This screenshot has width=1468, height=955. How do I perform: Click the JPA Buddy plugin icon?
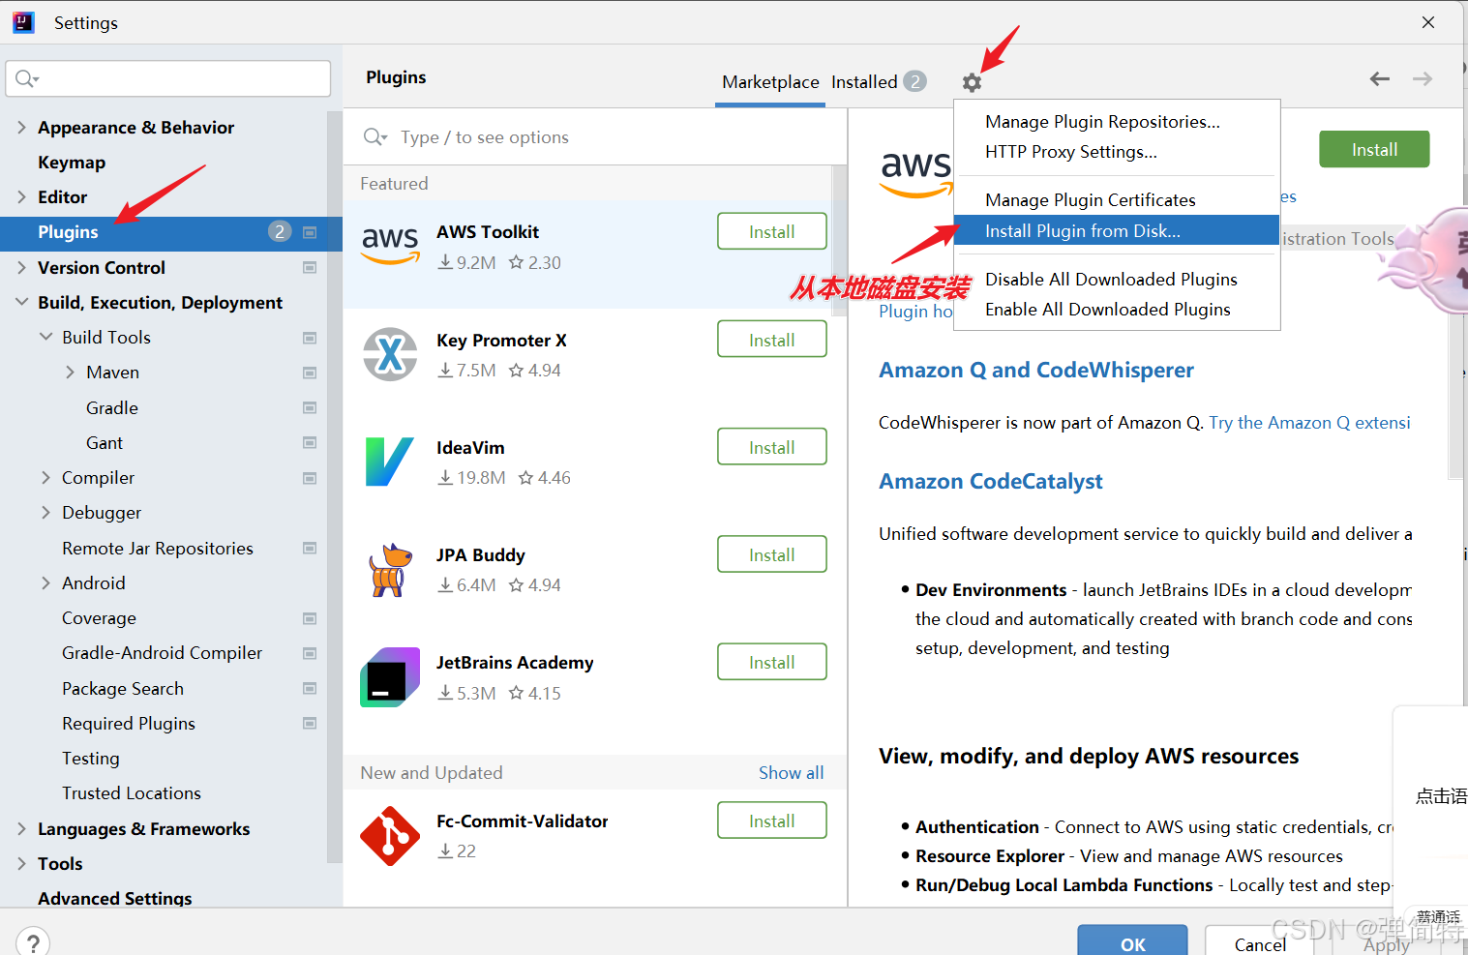(390, 569)
